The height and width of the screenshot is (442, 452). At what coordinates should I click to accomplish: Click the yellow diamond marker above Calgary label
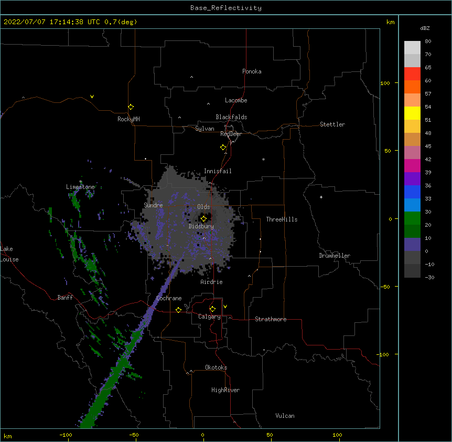(212, 309)
